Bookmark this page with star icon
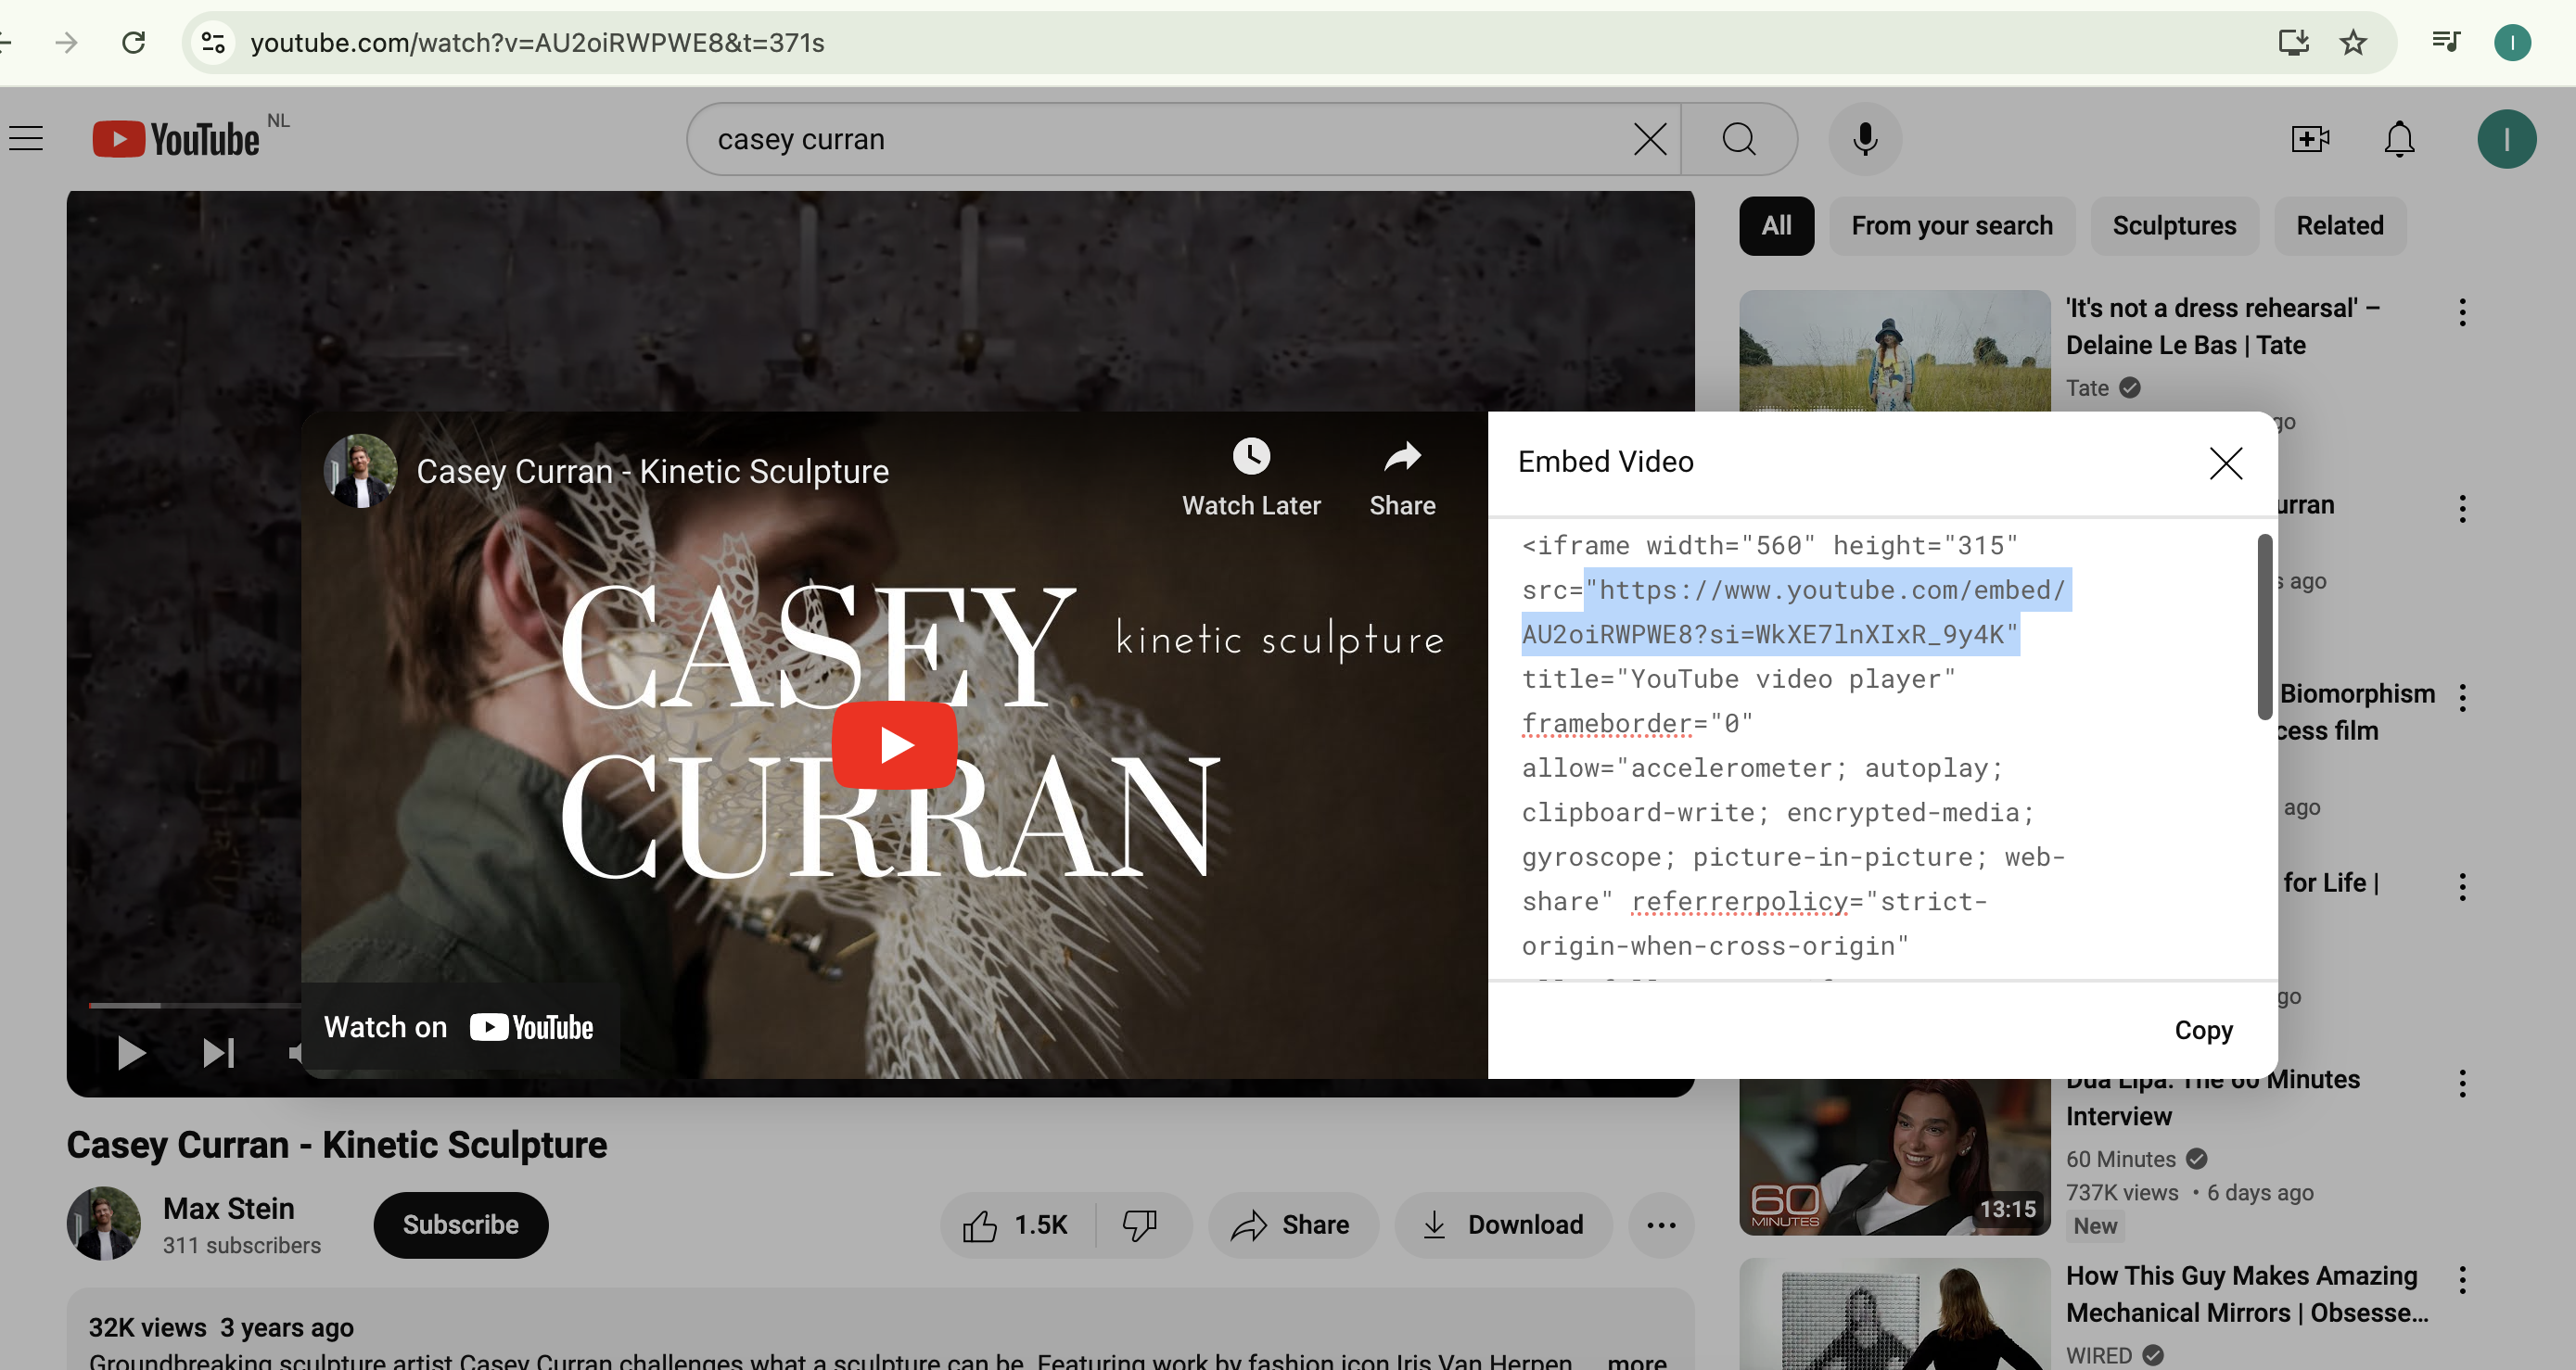Image resolution: width=2576 pixels, height=1370 pixels. pyautogui.click(x=2353, y=42)
